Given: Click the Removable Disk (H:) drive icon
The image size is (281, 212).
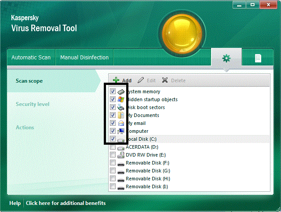Looking at the screenshot, I should 121,180.
